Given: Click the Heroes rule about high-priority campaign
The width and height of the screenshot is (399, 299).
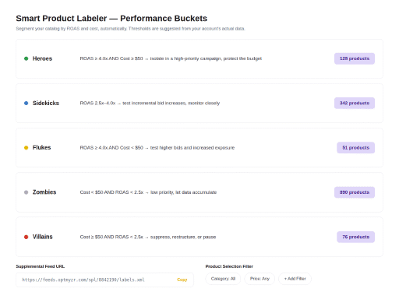Looking at the screenshot, I should click(x=171, y=58).
